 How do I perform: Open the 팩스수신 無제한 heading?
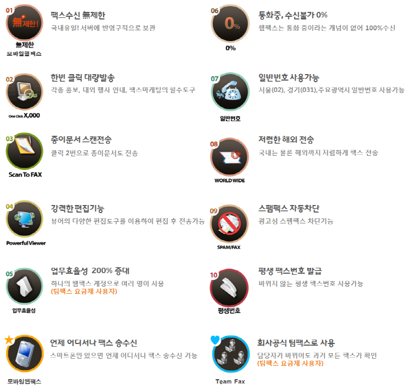coord(78,15)
